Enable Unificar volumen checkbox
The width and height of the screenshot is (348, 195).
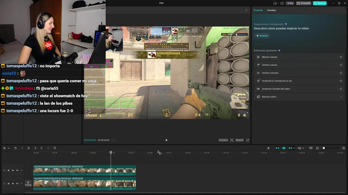(341, 73)
